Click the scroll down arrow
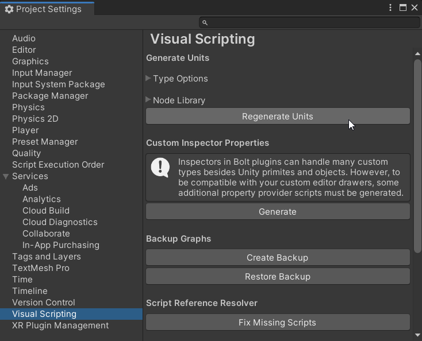Image resolution: width=422 pixels, height=341 pixels. tap(417, 335)
